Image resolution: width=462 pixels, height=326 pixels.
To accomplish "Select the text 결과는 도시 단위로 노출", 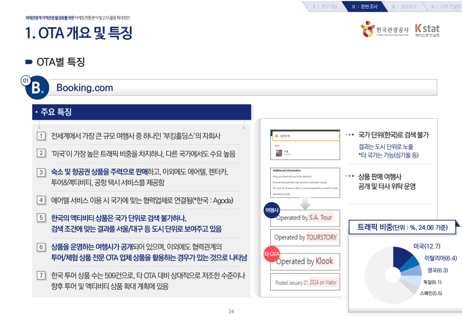I will (386, 147).
